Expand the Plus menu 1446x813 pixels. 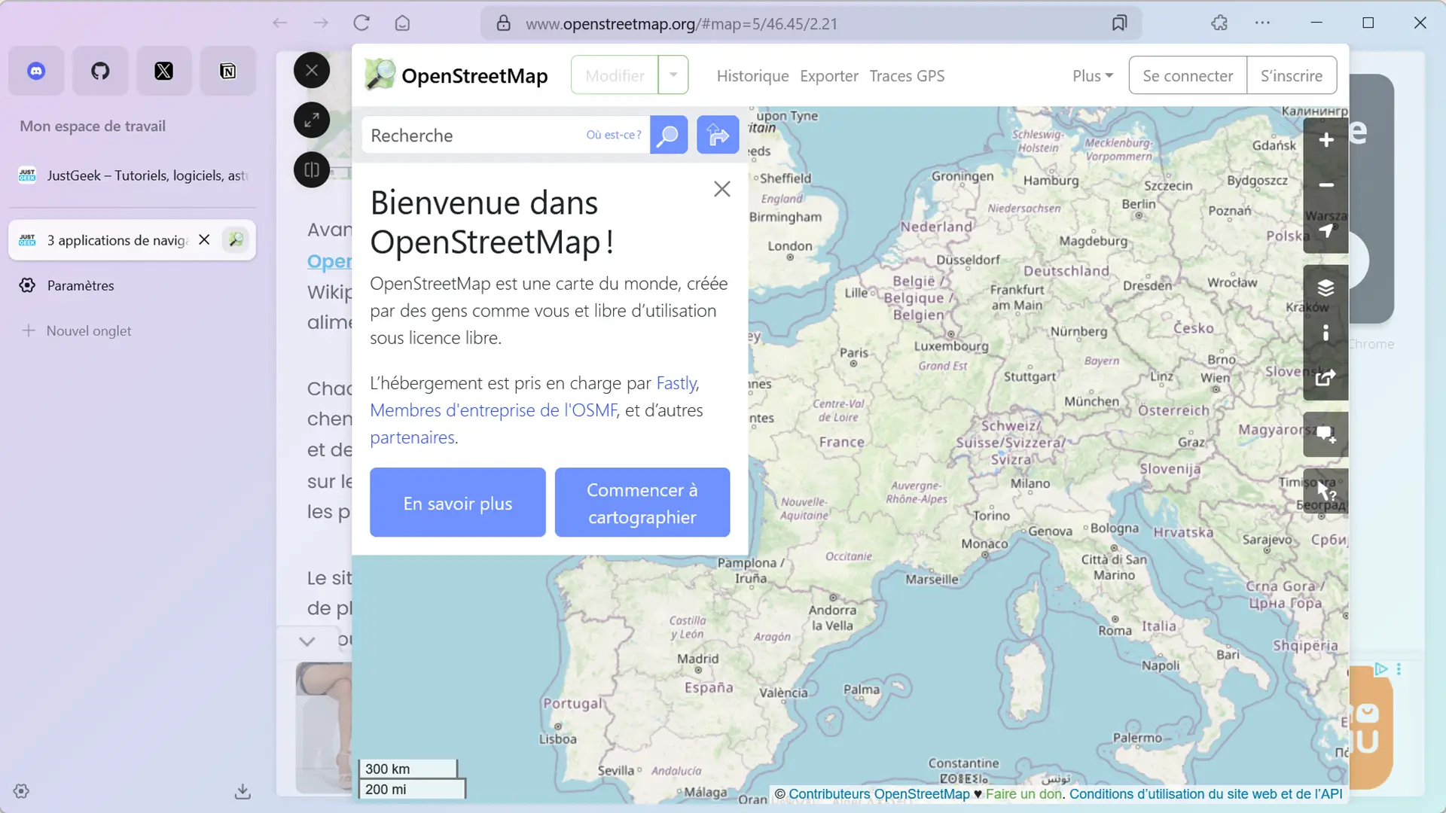[x=1093, y=76]
